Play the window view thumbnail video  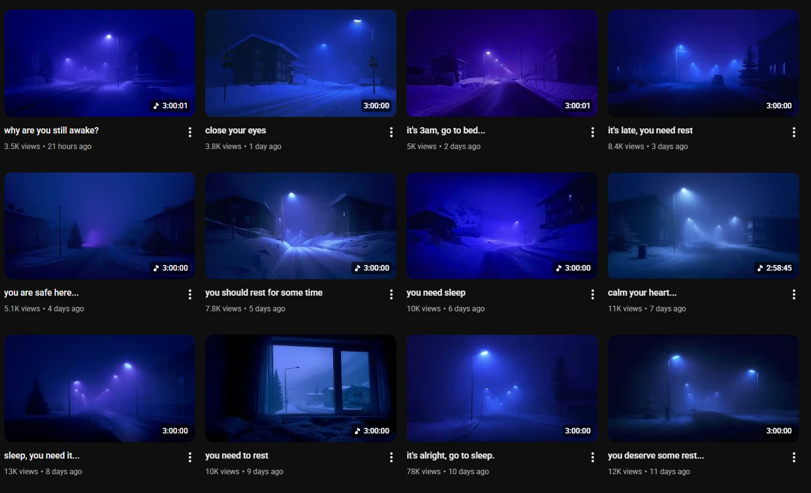[x=300, y=388]
